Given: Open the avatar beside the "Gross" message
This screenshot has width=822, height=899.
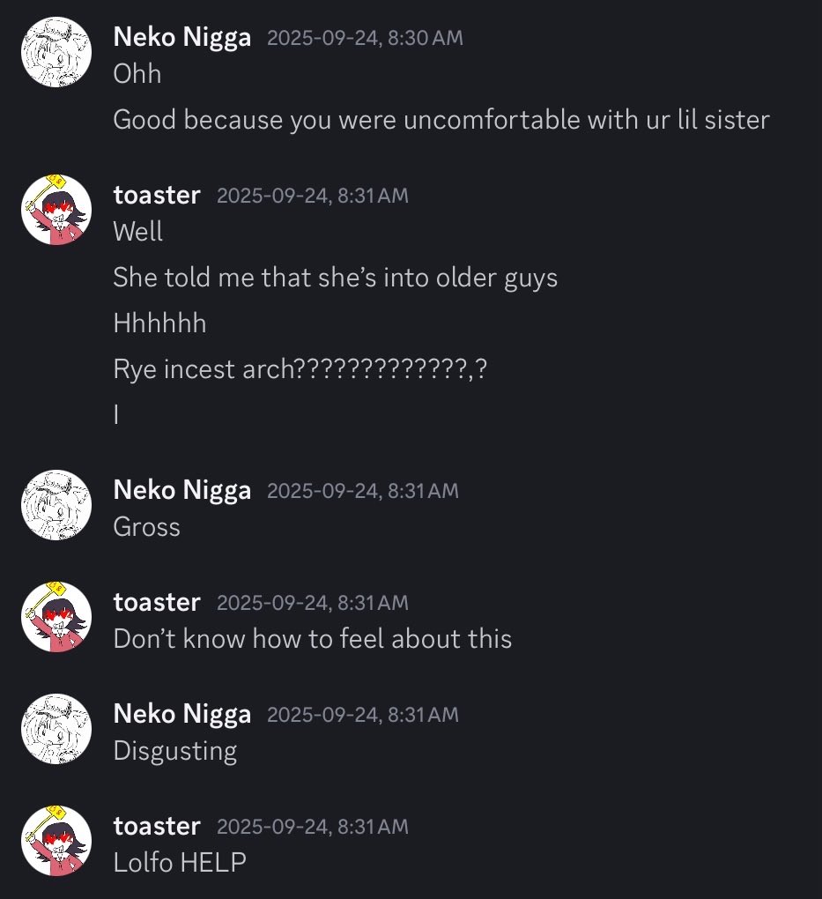Looking at the screenshot, I should (56, 506).
